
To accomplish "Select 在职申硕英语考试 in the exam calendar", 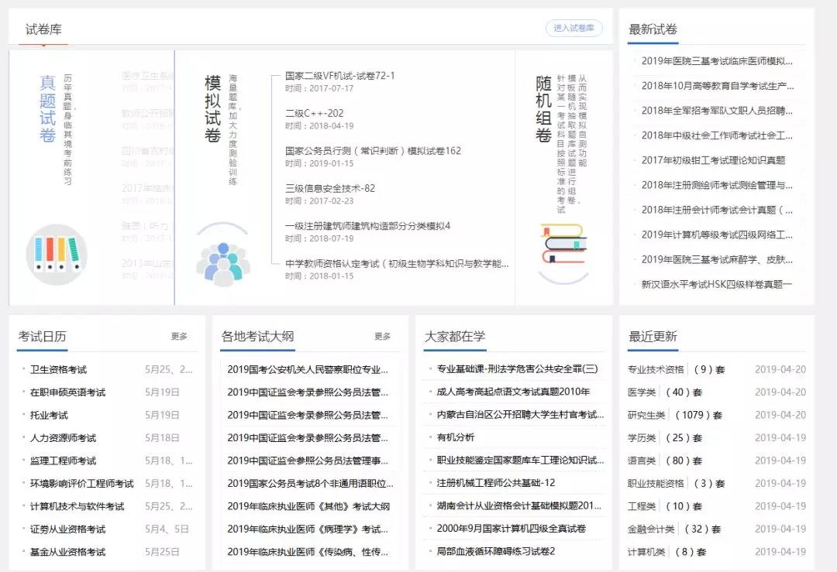I will (67, 392).
